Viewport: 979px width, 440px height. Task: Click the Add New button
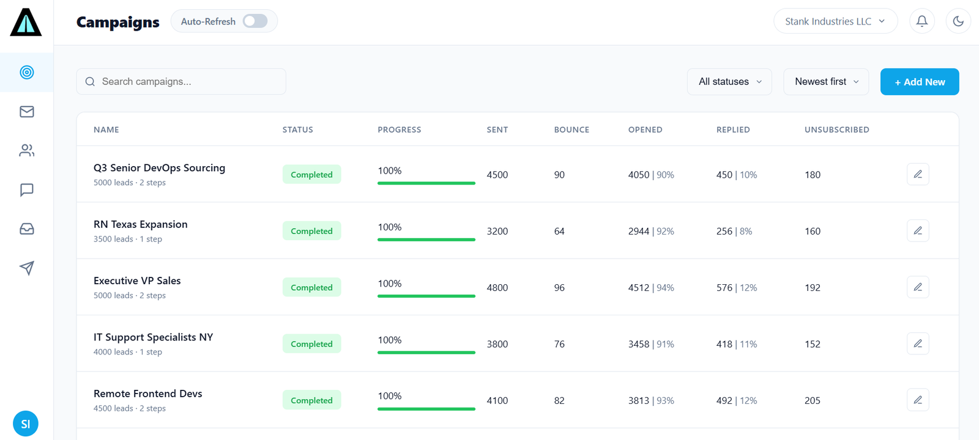point(920,81)
